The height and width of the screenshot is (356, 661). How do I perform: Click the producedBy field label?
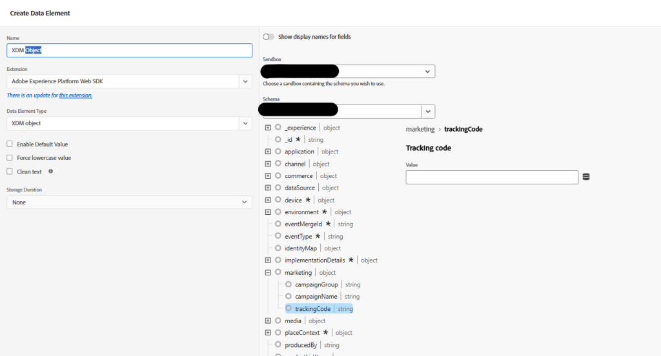pyautogui.click(x=301, y=345)
